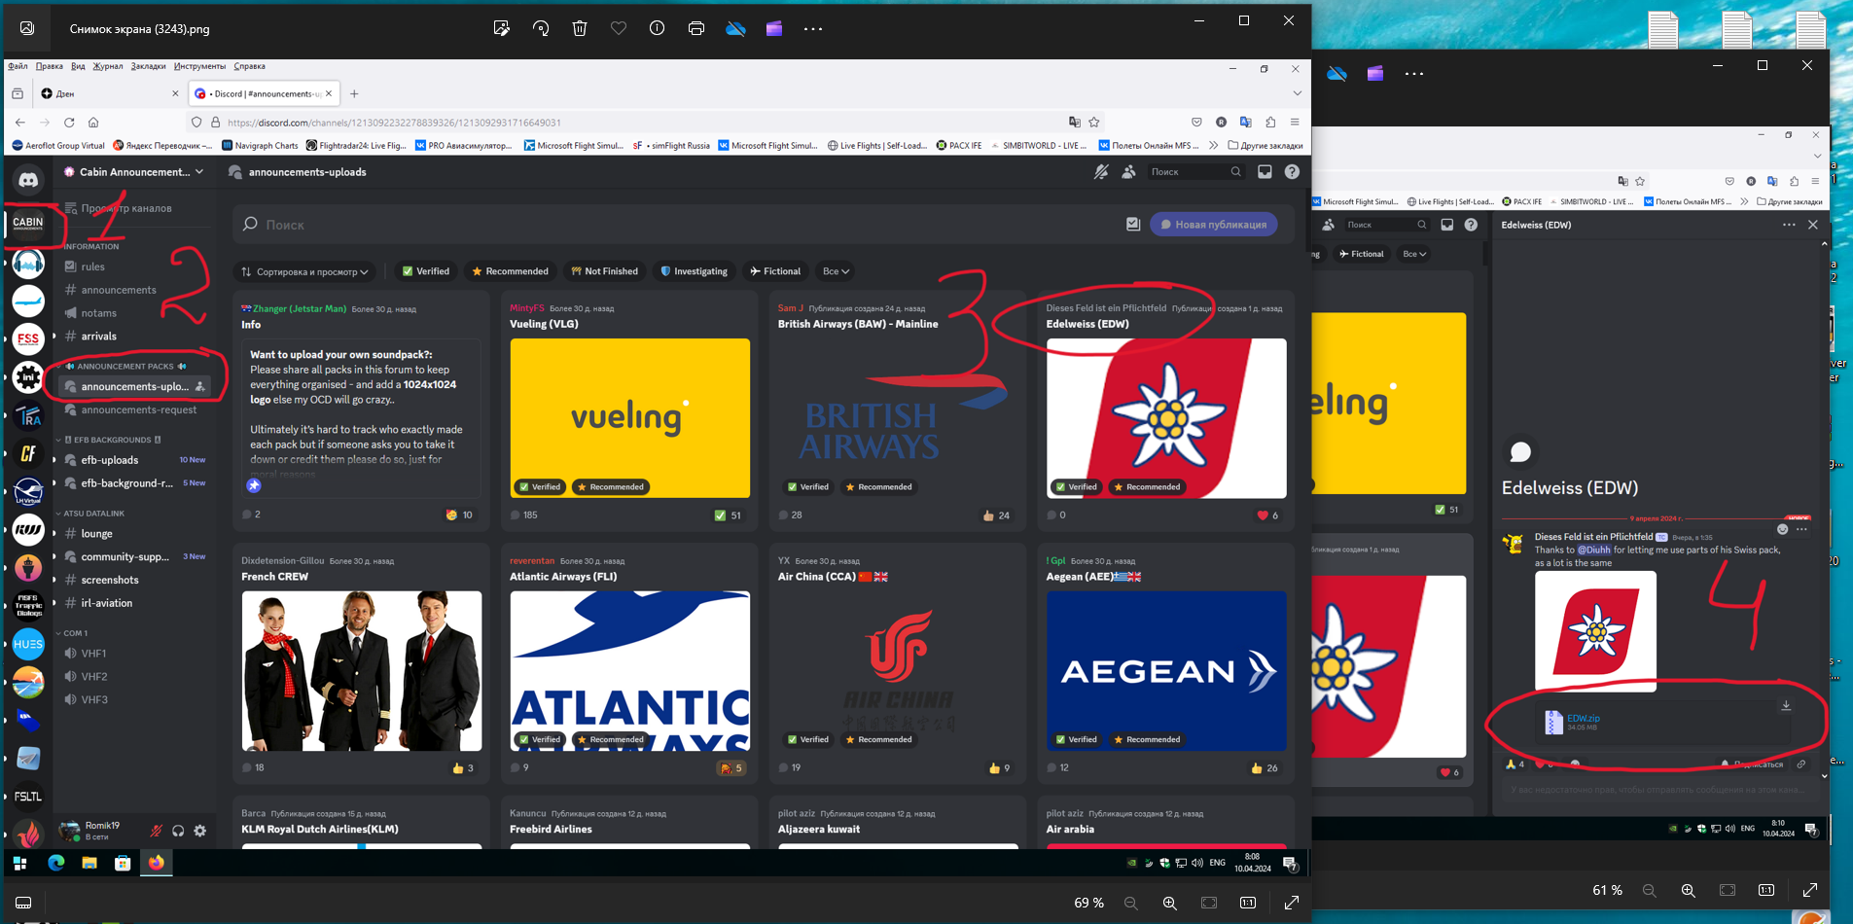Reload the page with Firefox reload icon
Image resolution: width=1853 pixels, height=924 pixels.
click(x=69, y=123)
